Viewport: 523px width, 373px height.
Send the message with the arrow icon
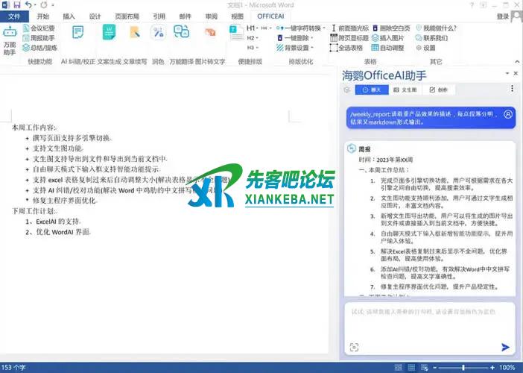(x=506, y=347)
